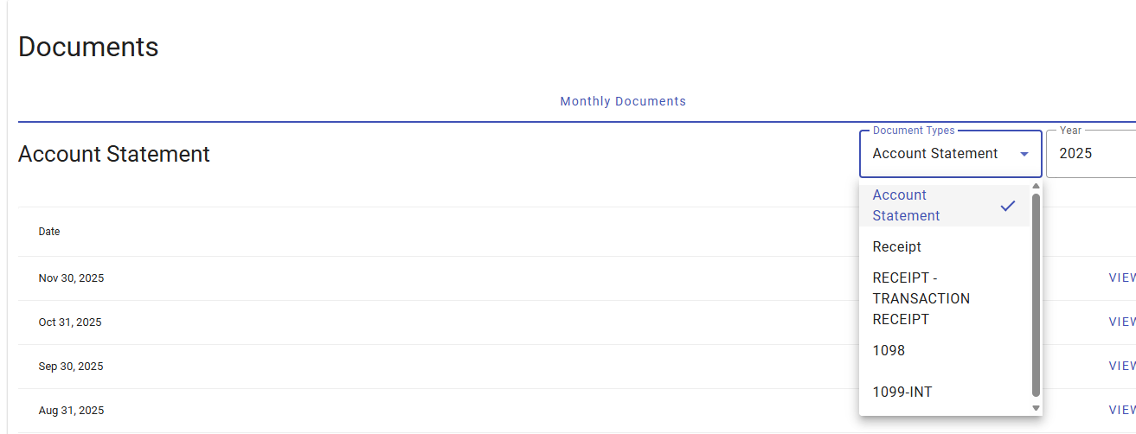
Task: Click the Nov 30, 2025 date cell
Action: pos(71,278)
